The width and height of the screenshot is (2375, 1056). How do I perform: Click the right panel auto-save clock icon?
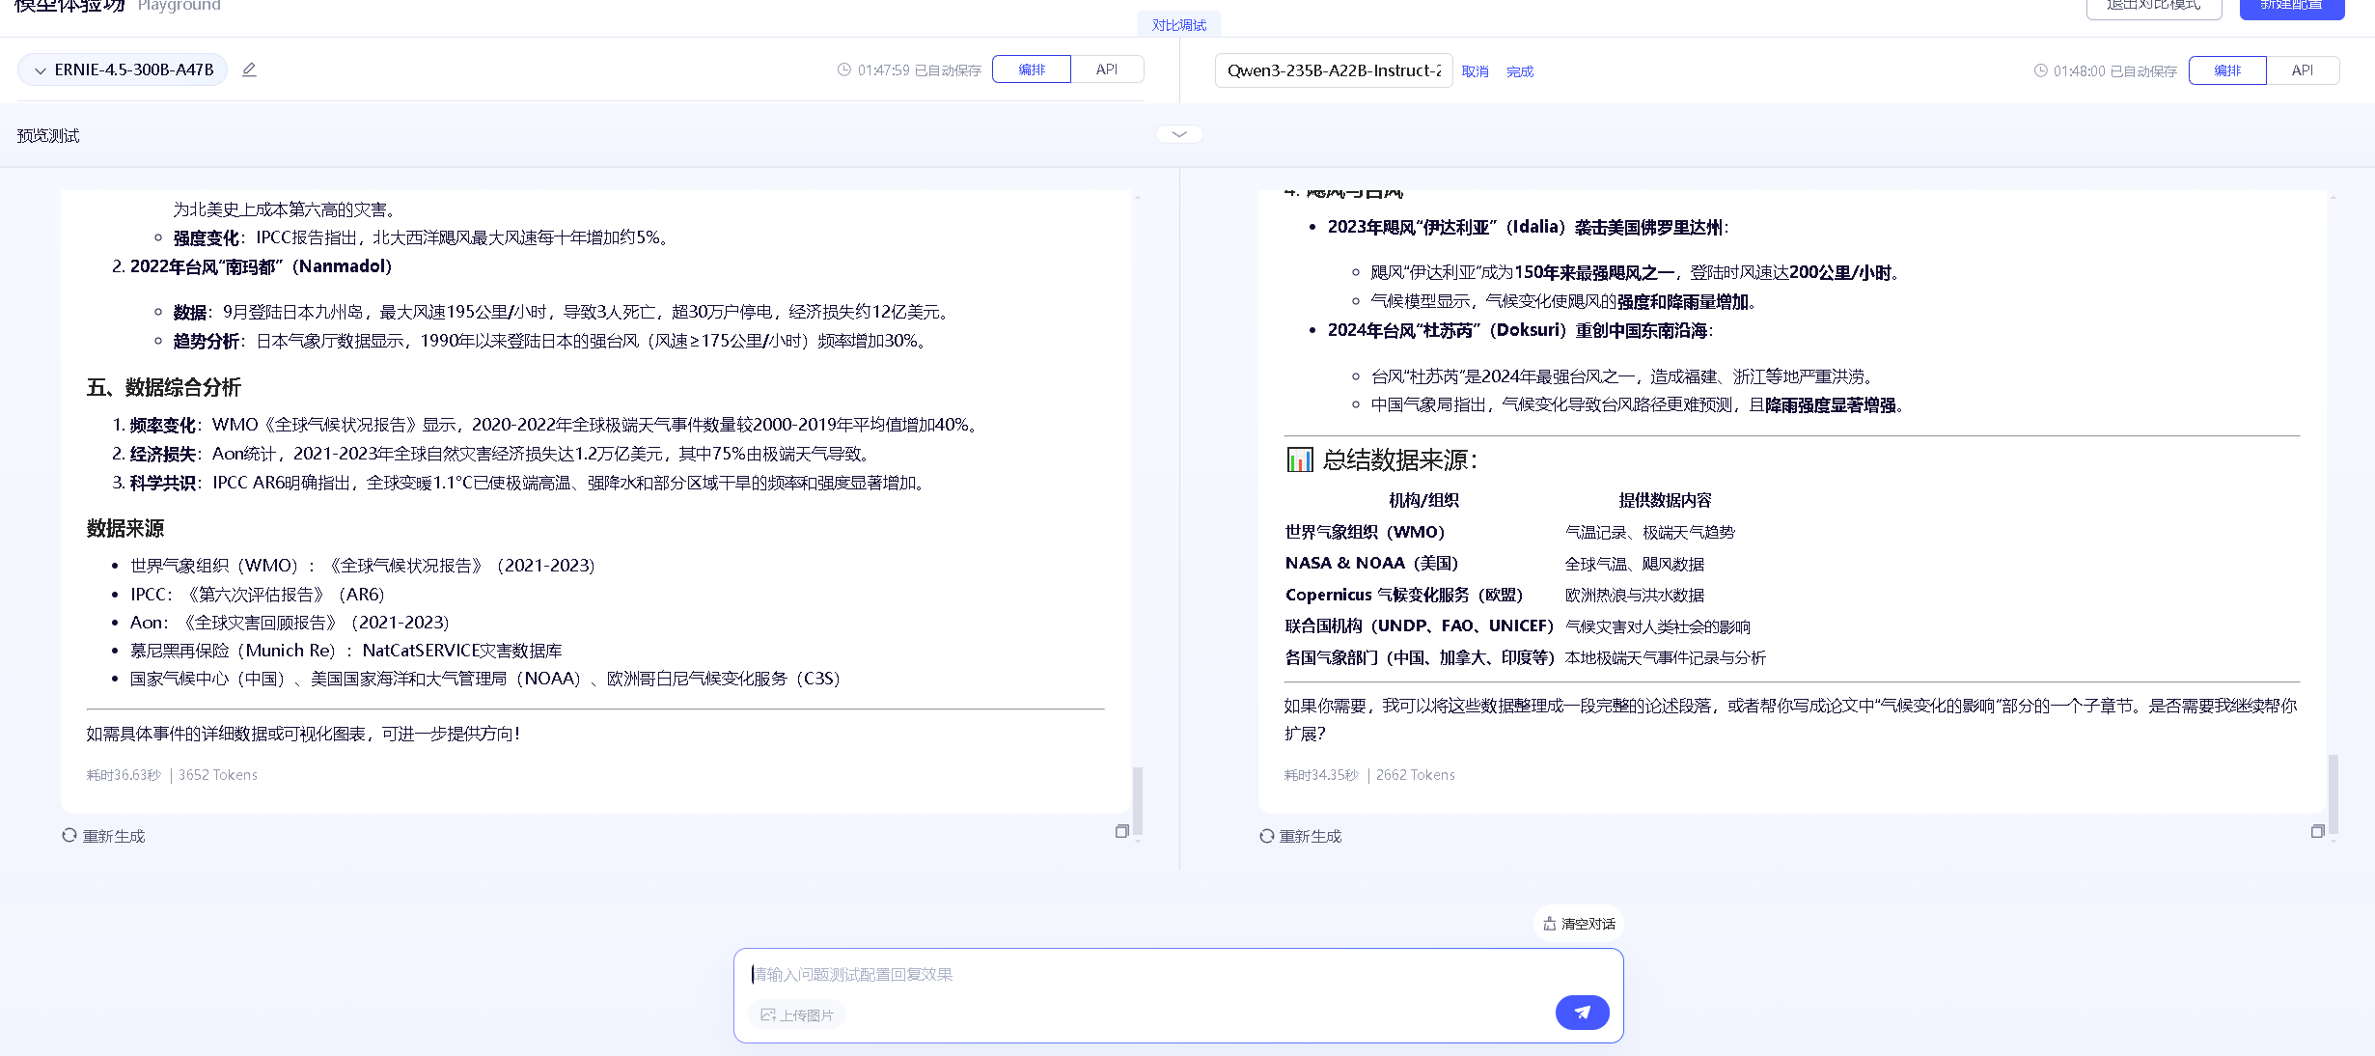point(2040,70)
